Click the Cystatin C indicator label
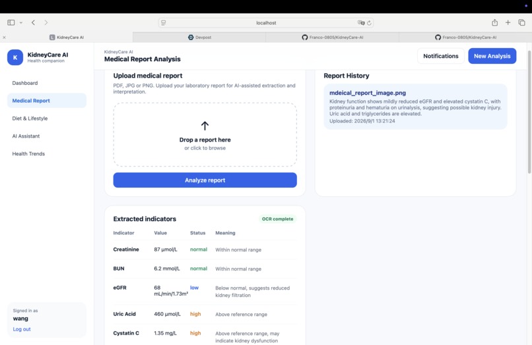Screen dimensions: 532x345 pos(126,332)
